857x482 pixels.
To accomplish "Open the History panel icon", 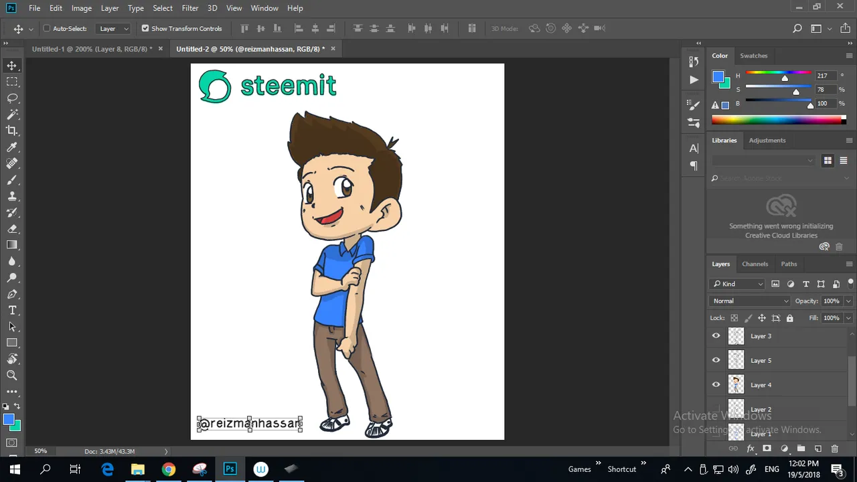I will 694,62.
